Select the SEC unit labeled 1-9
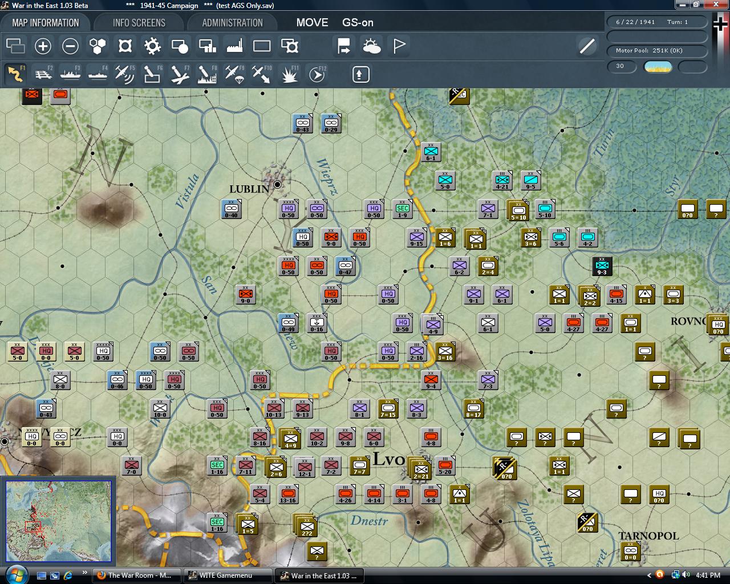 [402, 209]
